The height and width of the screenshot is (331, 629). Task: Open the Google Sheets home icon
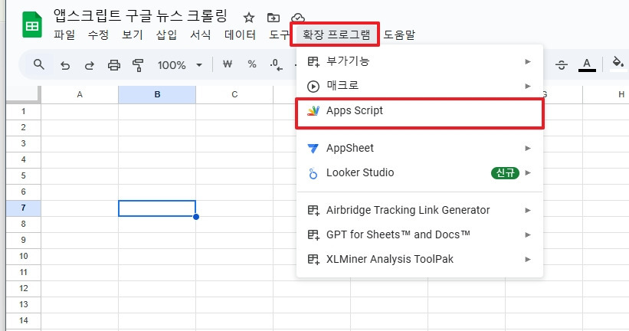pyautogui.click(x=32, y=25)
